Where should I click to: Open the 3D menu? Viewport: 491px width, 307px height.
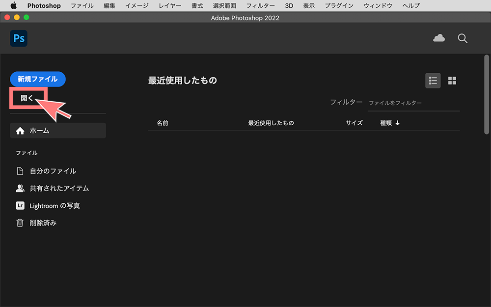pos(289,5)
